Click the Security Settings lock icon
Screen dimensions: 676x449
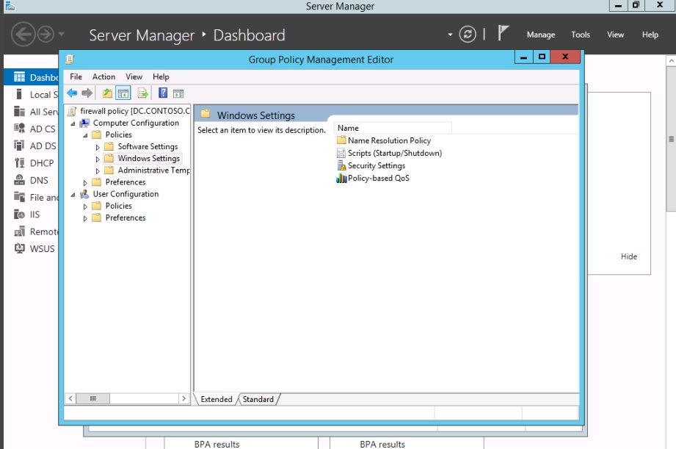point(341,165)
